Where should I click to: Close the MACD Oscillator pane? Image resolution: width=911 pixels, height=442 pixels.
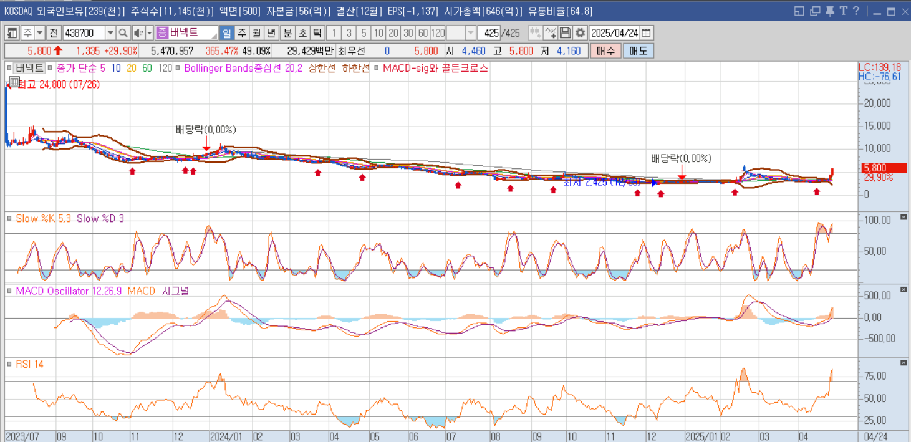[x=904, y=289]
